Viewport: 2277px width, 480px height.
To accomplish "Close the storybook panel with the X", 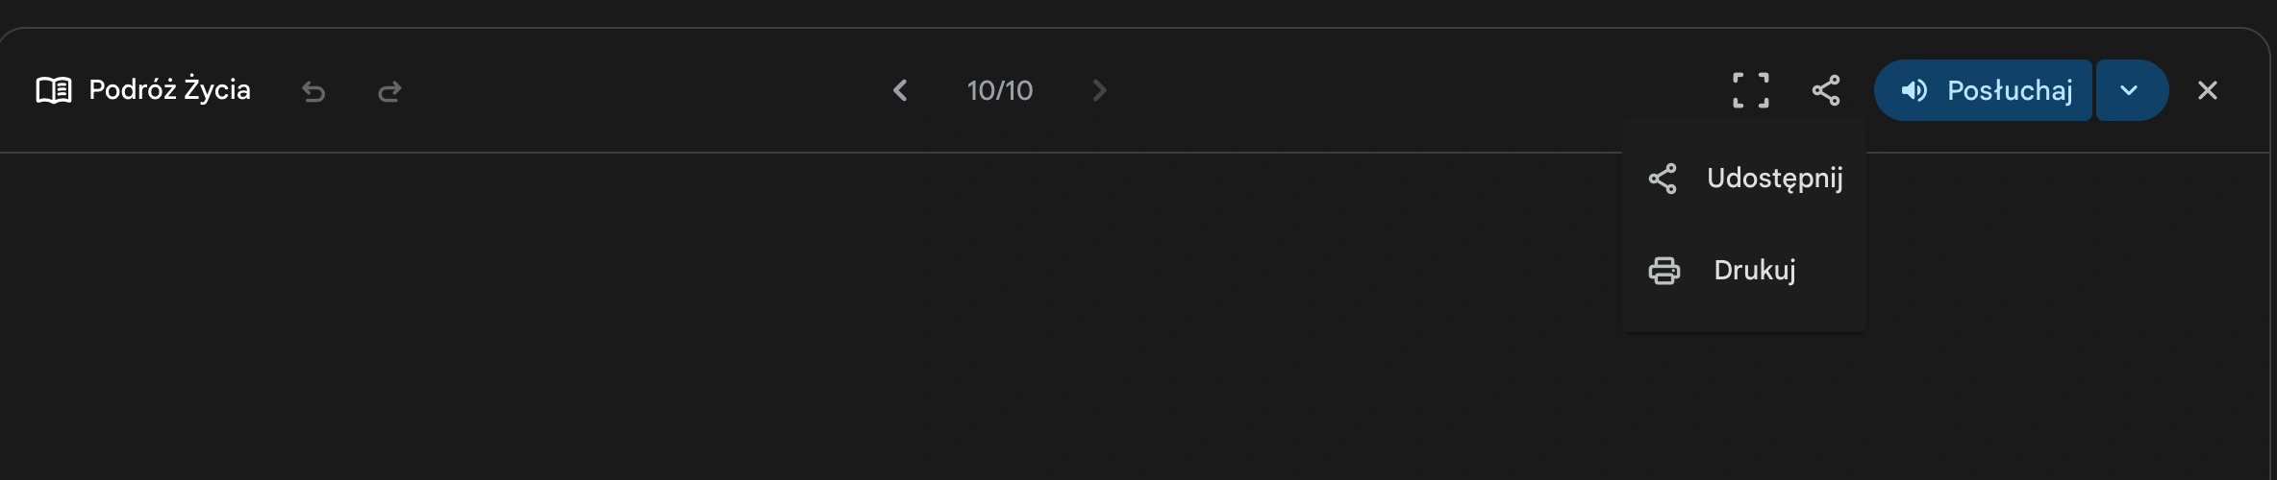I will click(x=2208, y=90).
